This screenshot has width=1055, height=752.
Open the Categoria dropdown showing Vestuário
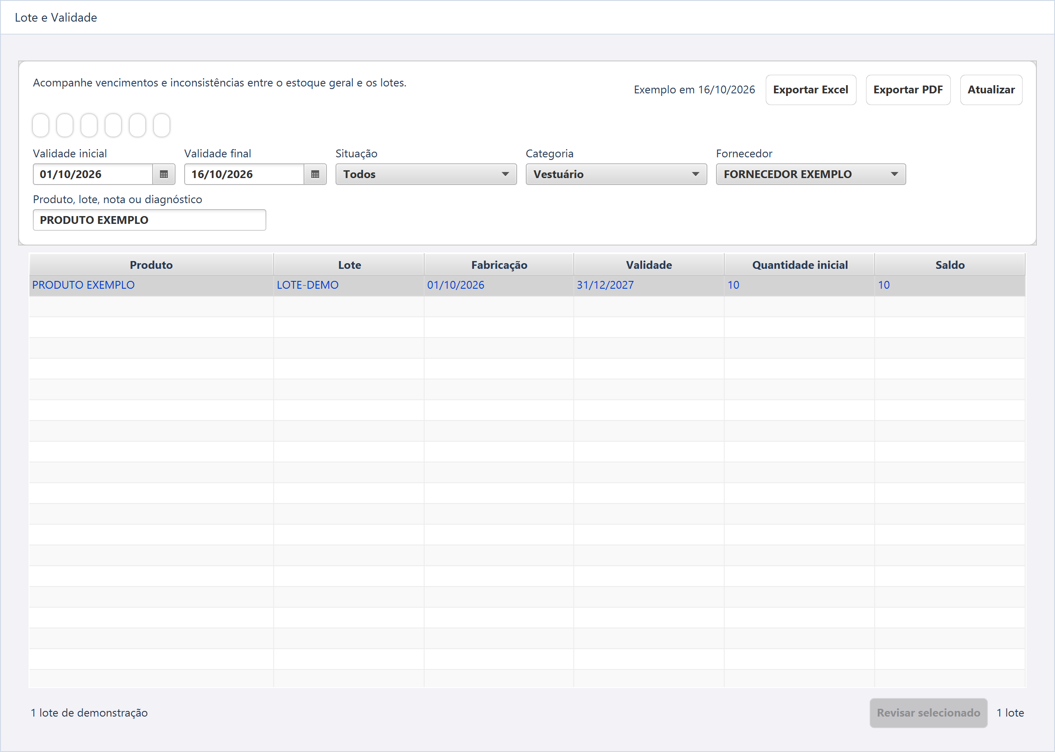coord(616,175)
